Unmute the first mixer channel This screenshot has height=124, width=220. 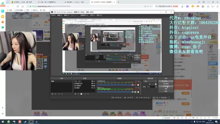[x=135, y=85]
